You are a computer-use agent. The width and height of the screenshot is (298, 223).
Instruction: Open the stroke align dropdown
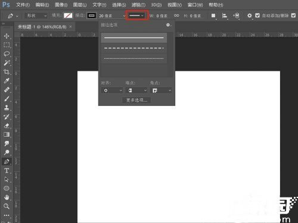coord(112,90)
